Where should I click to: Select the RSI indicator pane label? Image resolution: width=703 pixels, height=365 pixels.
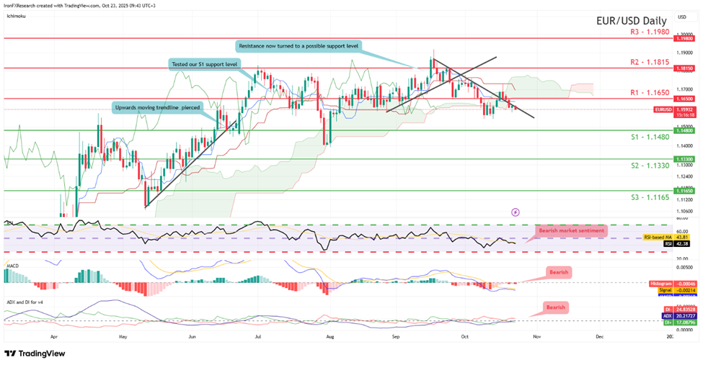(9, 222)
